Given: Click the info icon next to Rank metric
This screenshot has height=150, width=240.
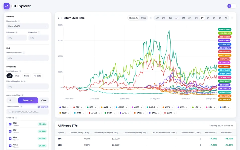Looking at the screenshot, I should 19,21.
